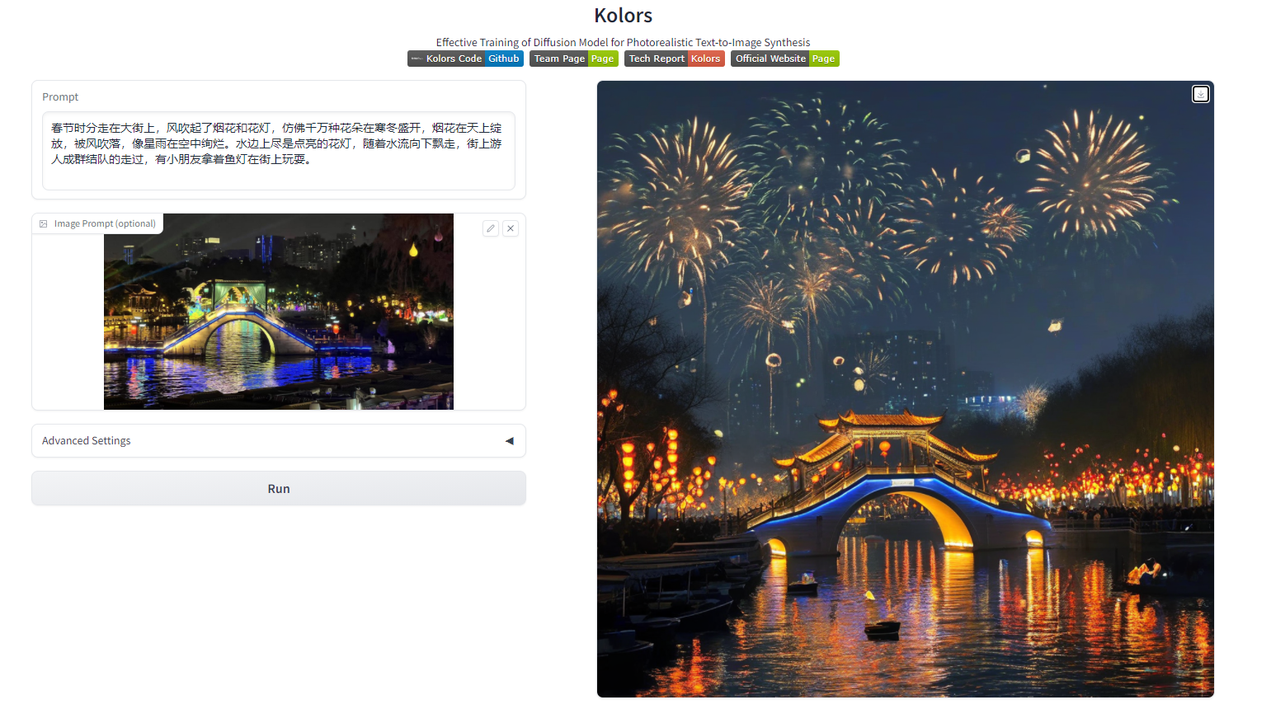Click the Kolors page title

[x=624, y=16]
